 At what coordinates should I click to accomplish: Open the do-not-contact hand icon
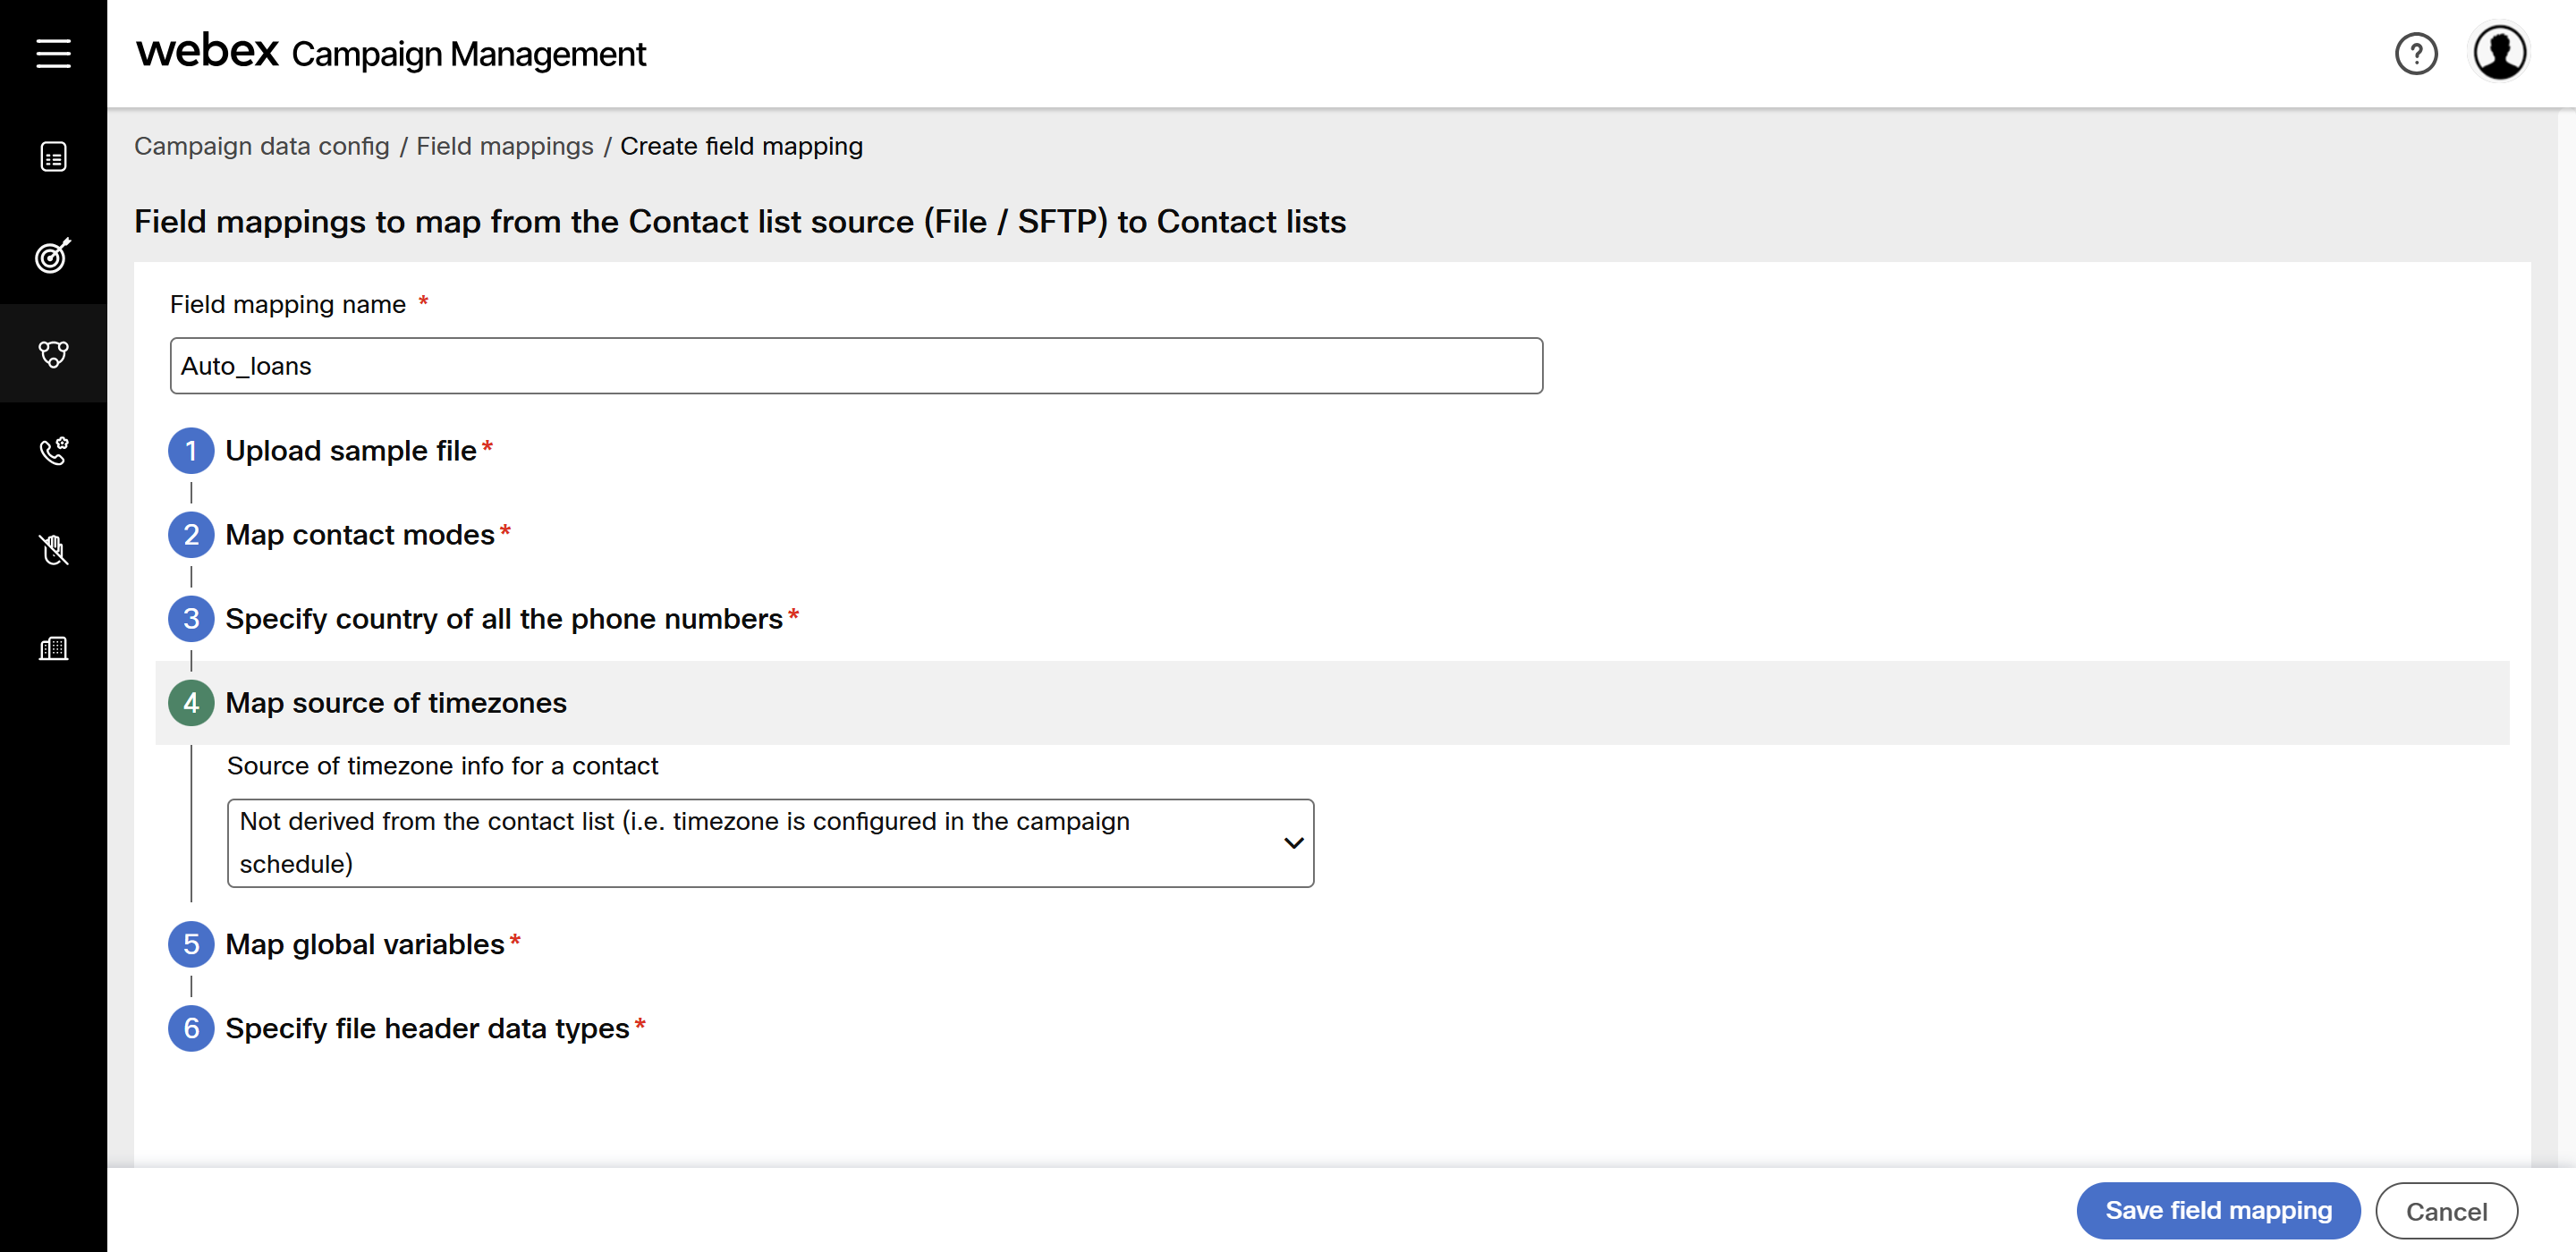pos(53,549)
